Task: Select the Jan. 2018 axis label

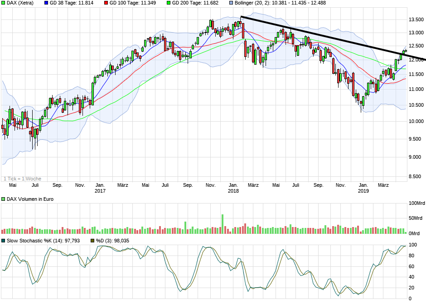Action: coord(234,188)
